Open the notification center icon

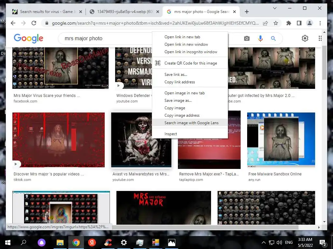coord(323,243)
